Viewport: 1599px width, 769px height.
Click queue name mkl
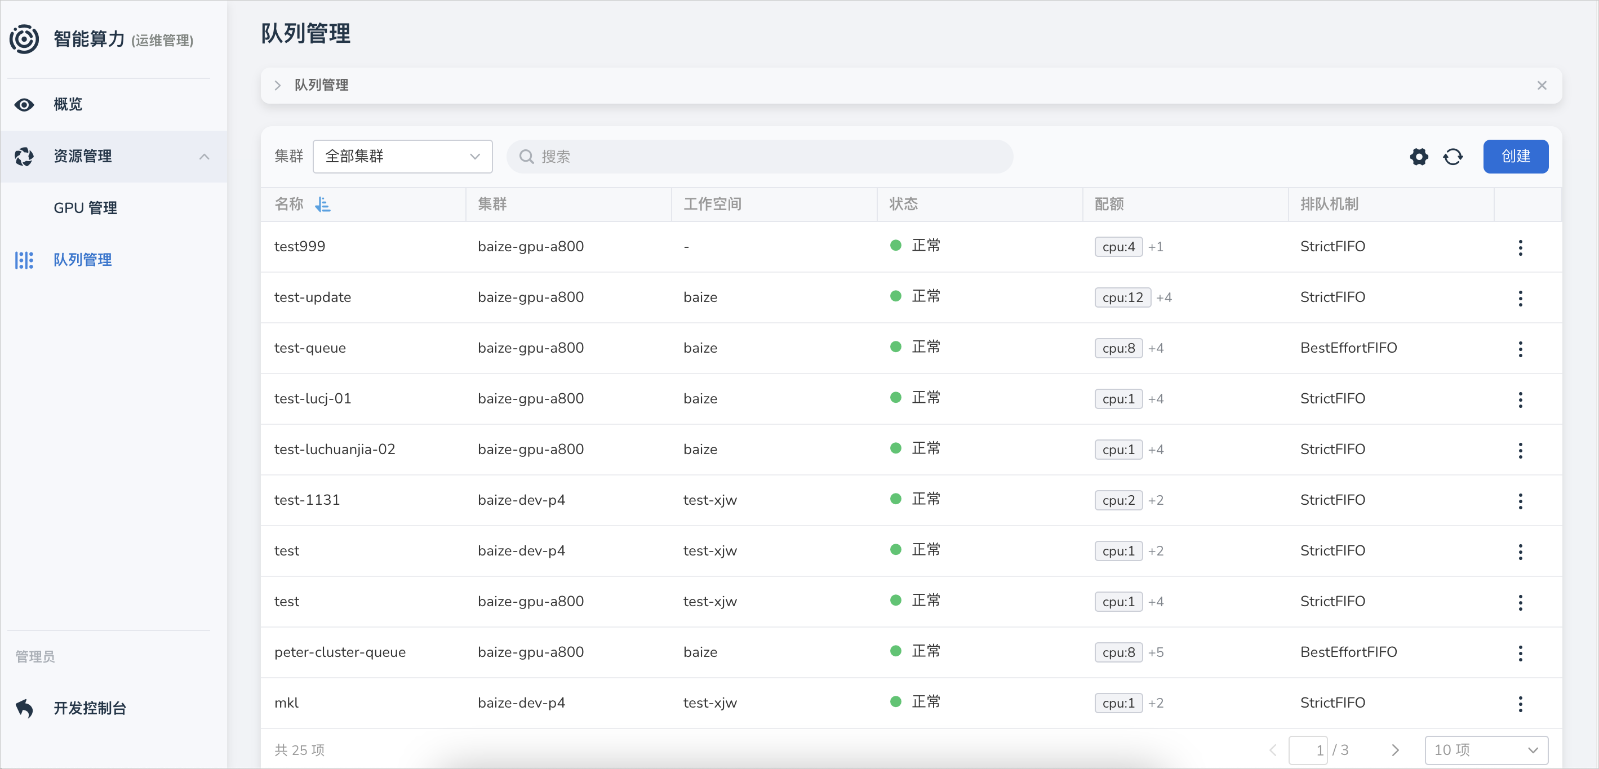(286, 703)
